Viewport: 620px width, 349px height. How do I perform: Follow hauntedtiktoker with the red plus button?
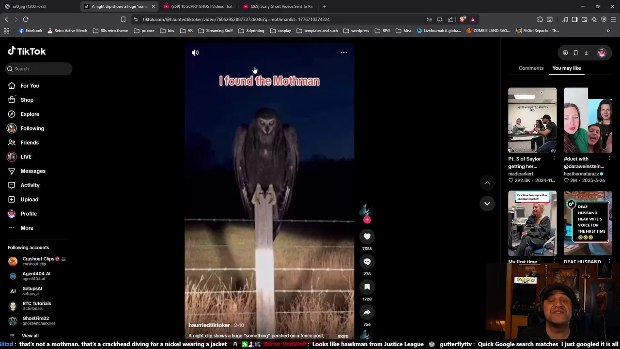[x=367, y=220]
